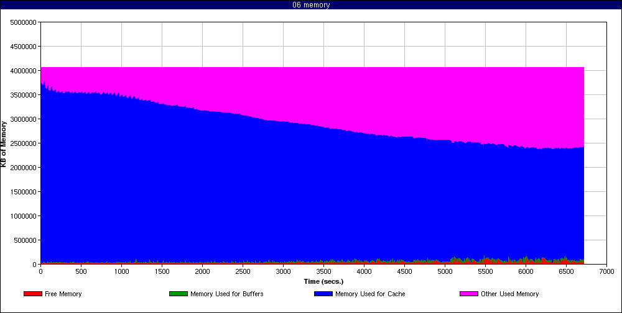Click the 3500 x-axis tick label
The image size is (622, 313).
(x=323, y=271)
